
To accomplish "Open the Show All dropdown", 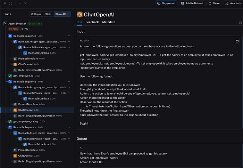I will tap(62, 14).
